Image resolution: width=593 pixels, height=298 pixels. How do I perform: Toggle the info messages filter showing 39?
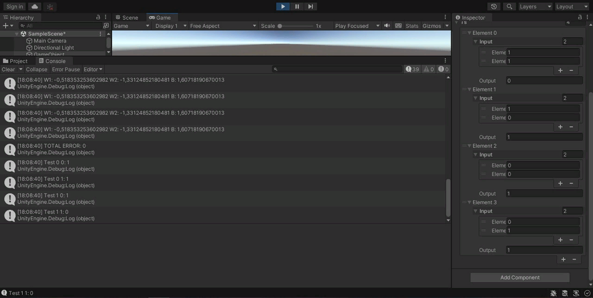(x=411, y=69)
